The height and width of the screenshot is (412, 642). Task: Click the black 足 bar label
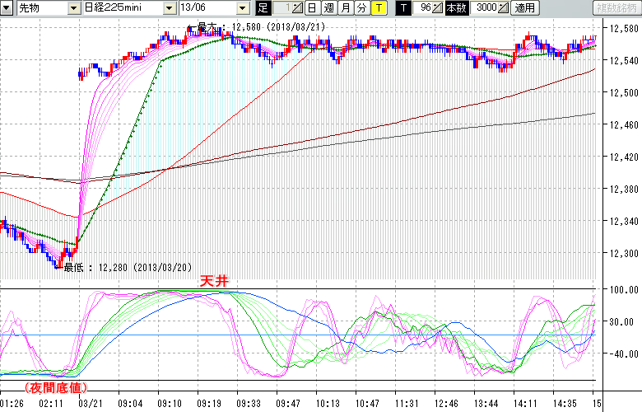click(x=263, y=8)
